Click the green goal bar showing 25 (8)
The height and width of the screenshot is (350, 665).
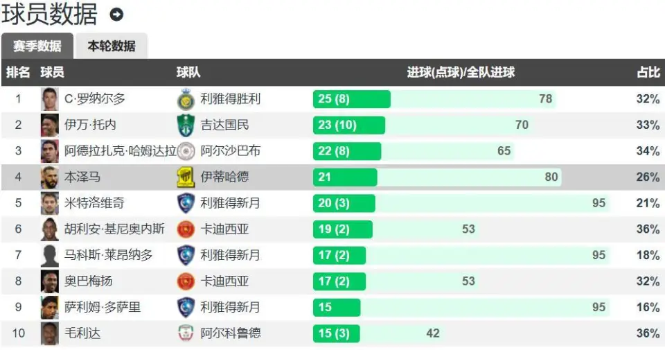[352, 99]
